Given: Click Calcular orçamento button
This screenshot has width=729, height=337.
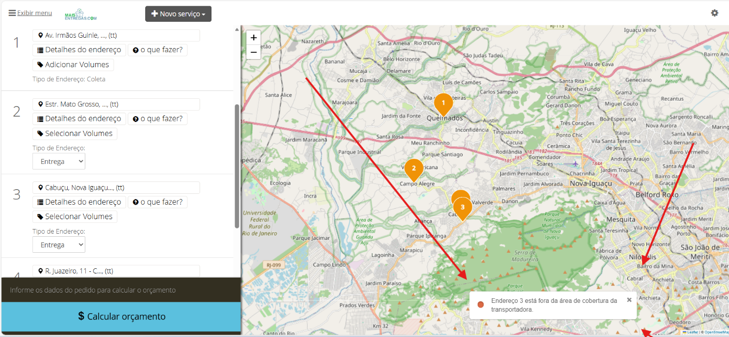Looking at the screenshot, I should pyautogui.click(x=121, y=316).
